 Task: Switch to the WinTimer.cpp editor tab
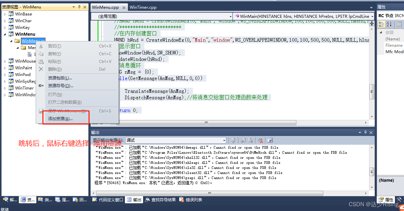tap(143, 7)
